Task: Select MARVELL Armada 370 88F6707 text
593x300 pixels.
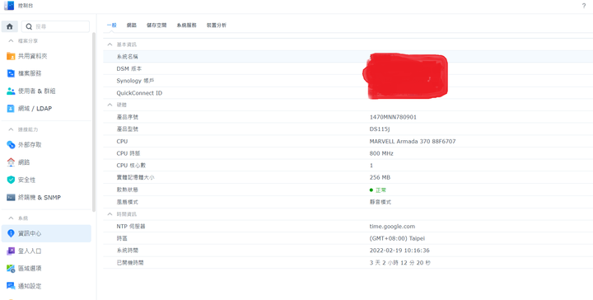Action: (x=413, y=142)
